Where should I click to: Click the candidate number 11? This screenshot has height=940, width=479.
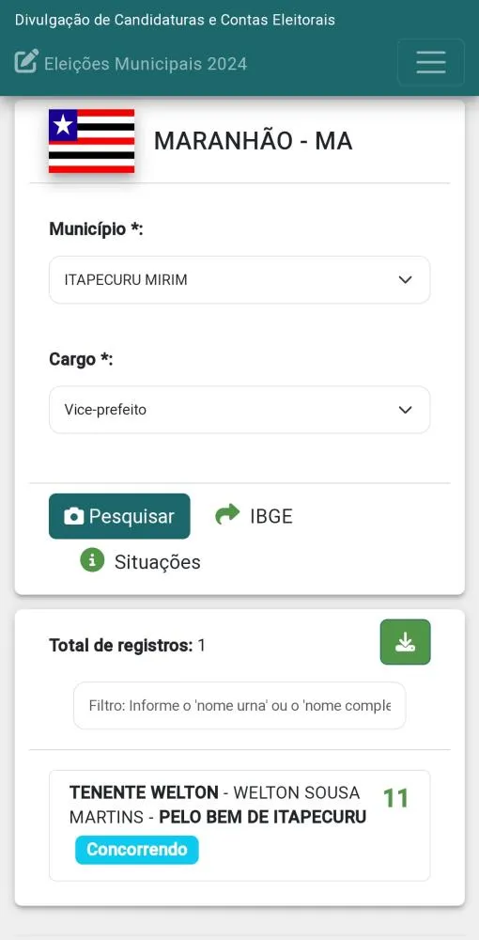click(395, 798)
